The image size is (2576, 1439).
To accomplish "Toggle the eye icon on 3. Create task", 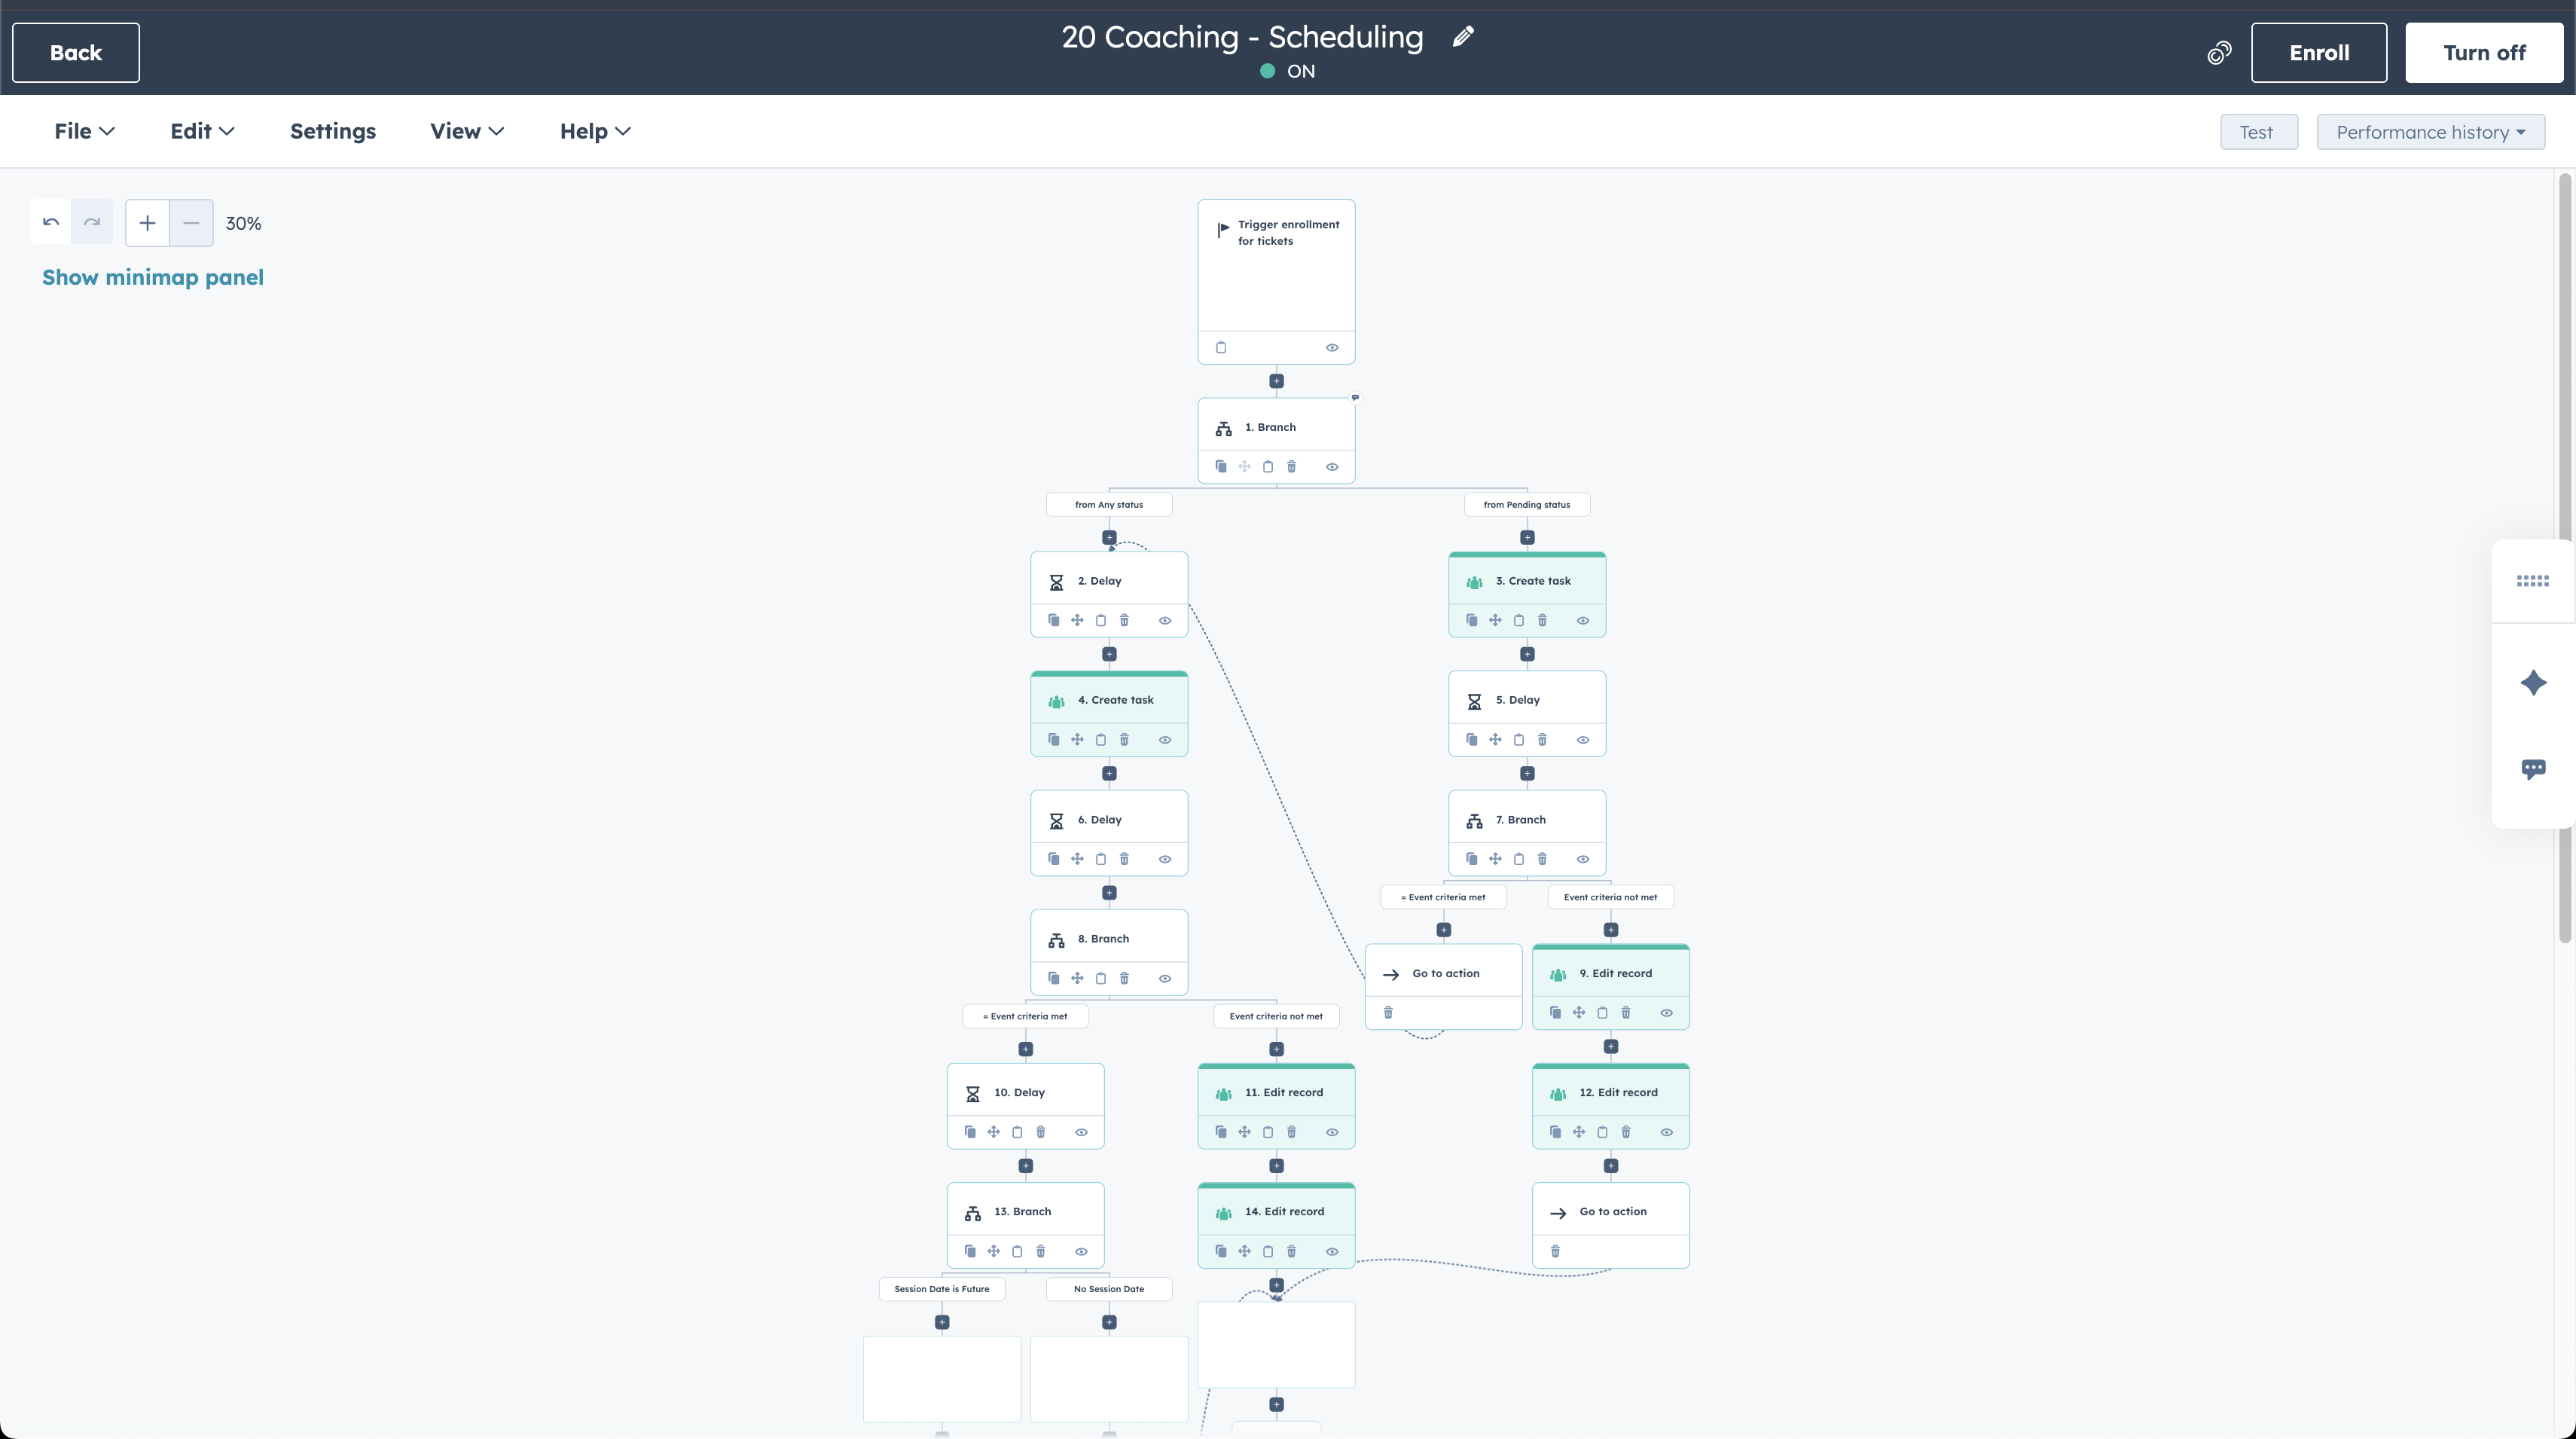I will click(1583, 620).
